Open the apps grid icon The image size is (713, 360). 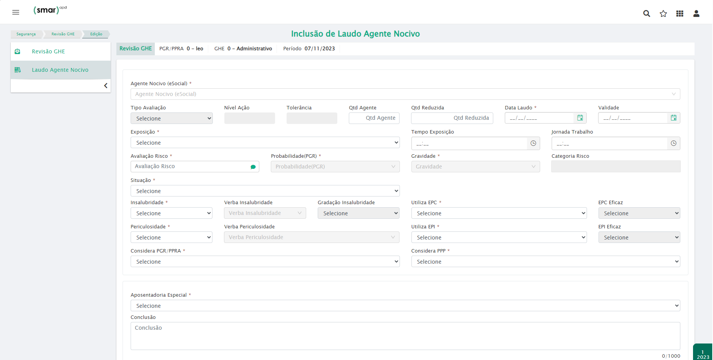tap(680, 13)
